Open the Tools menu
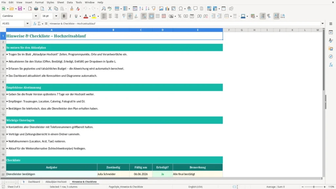Screen dimensions: 336x189 coord(79,2)
